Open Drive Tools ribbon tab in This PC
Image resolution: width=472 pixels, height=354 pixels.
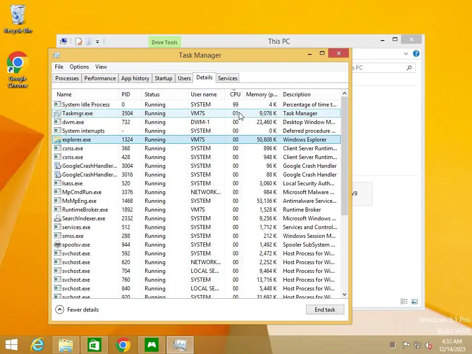tap(165, 42)
